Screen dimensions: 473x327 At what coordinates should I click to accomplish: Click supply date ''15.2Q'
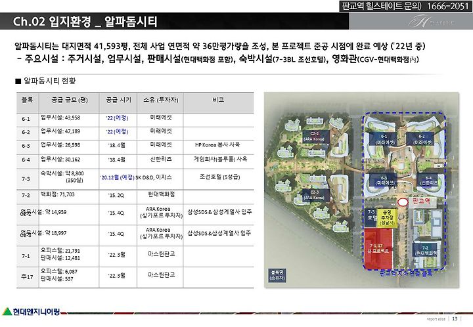pos(116,196)
